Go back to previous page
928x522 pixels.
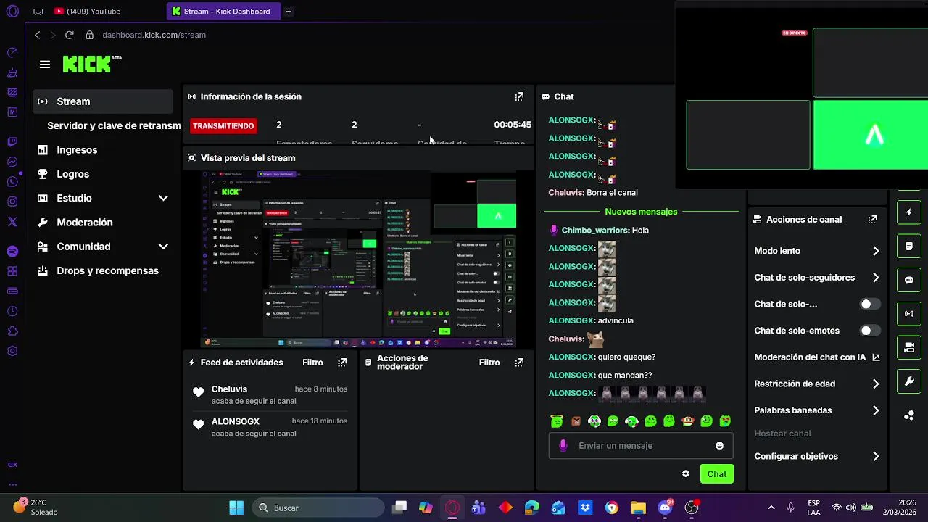coord(38,35)
